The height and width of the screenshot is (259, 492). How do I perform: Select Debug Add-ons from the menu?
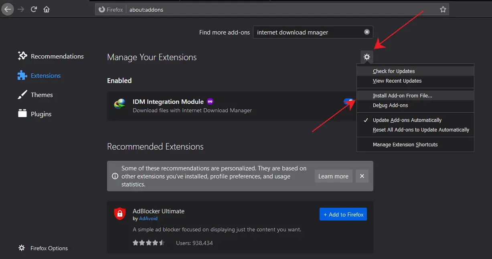pos(415,105)
